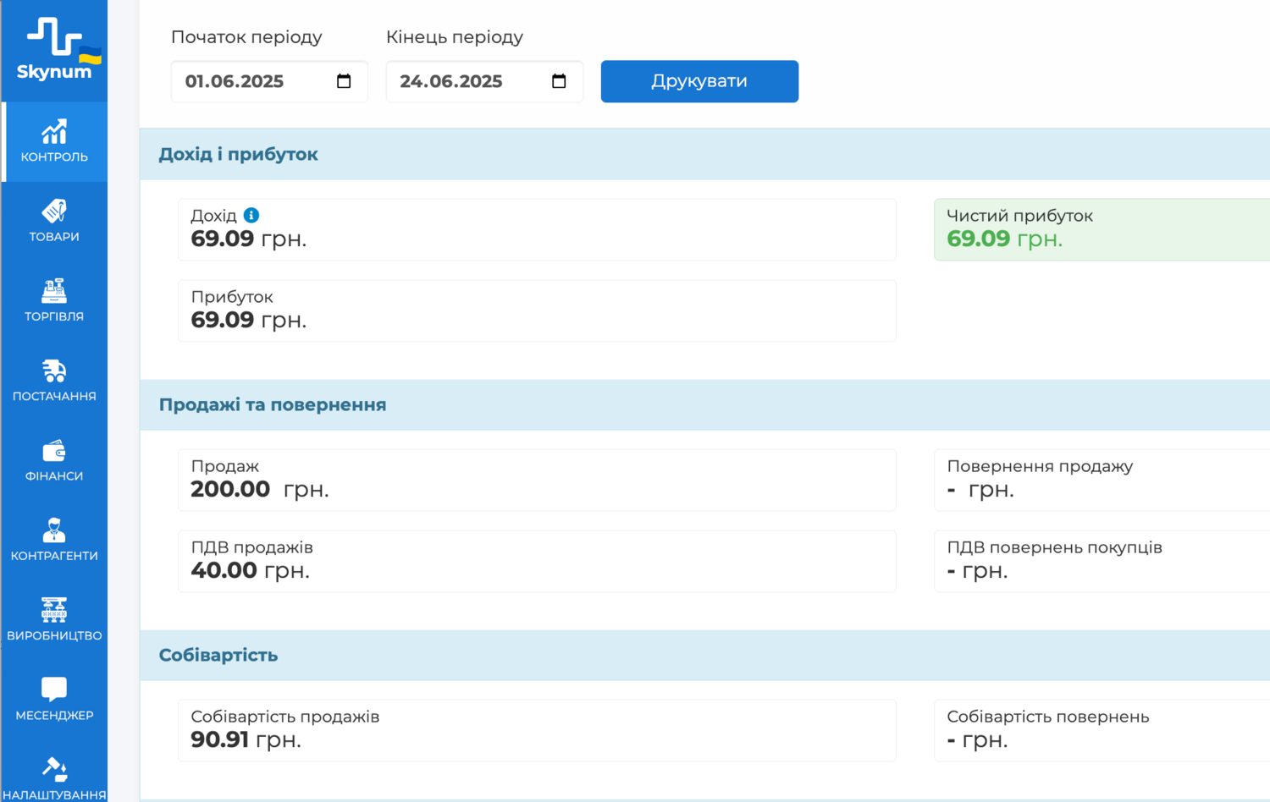Open the Месенджер chat bubble icon
This screenshot has height=802, width=1270.
pyautogui.click(x=54, y=689)
